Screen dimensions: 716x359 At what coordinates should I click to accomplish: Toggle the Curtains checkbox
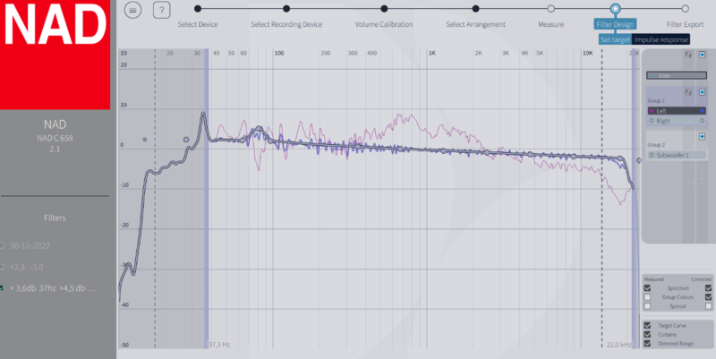pos(647,335)
